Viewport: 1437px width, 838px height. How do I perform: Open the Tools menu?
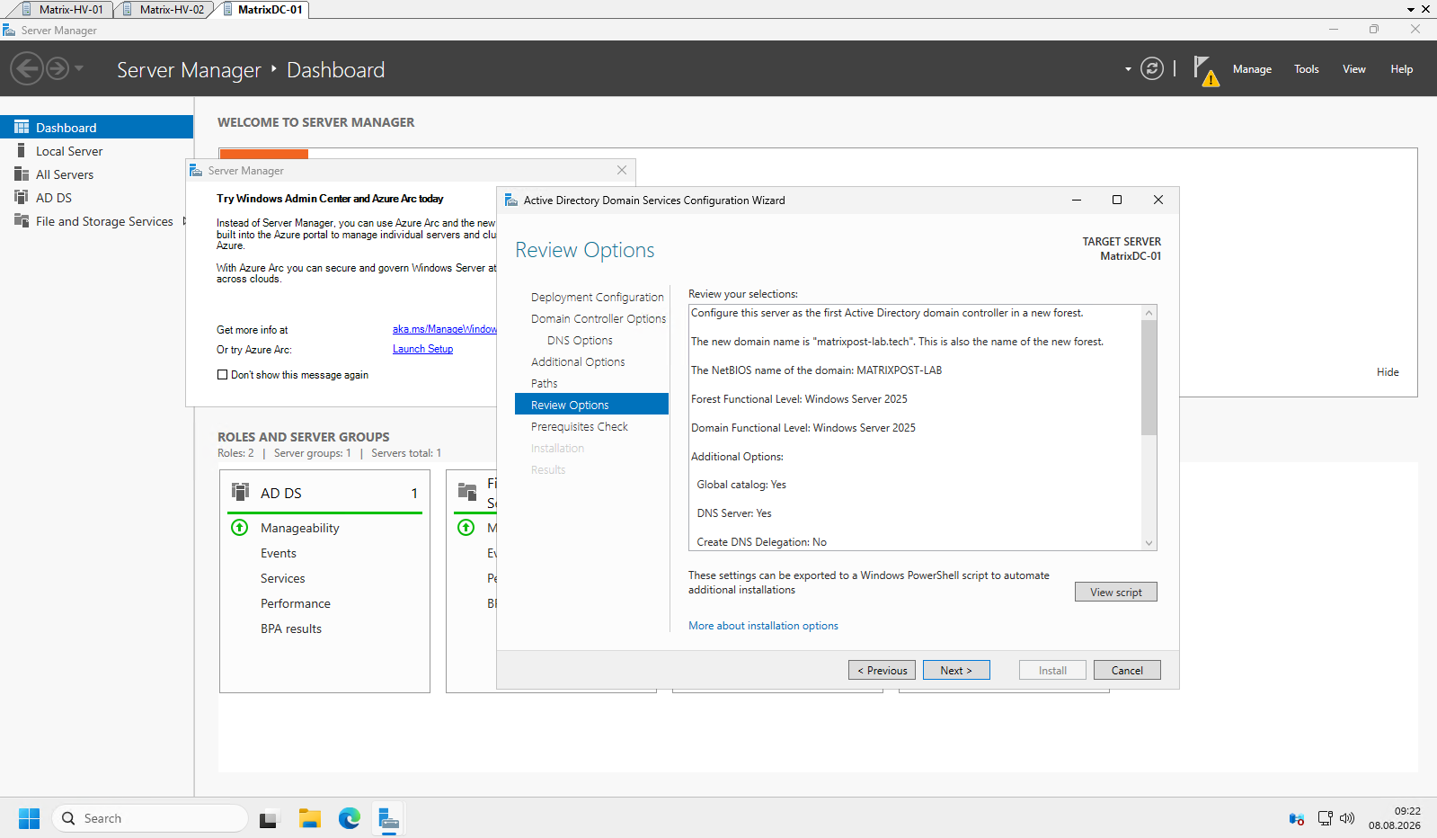pos(1306,69)
